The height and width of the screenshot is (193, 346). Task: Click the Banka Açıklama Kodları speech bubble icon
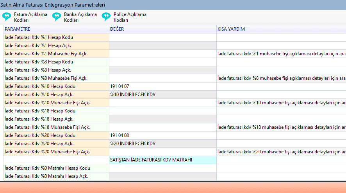tap(57, 17)
